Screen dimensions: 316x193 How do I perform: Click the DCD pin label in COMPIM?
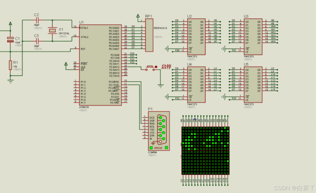click(152, 118)
